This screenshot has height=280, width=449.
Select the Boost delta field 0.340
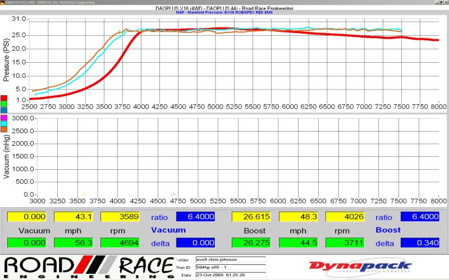tap(420, 243)
